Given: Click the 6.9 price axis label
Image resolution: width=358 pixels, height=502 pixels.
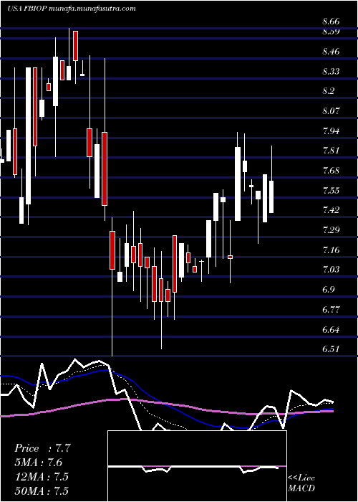Looking at the screenshot, I should click(x=328, y=290).
